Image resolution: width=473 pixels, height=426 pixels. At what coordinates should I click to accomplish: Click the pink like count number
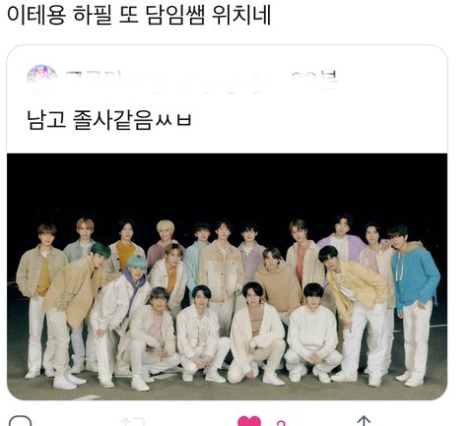[x=280, y=423]
